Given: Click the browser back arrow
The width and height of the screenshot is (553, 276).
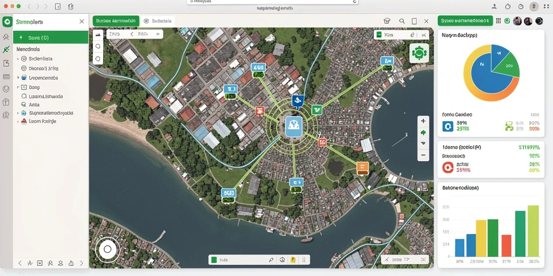Looking at the screenshot, I should [30, 6].
